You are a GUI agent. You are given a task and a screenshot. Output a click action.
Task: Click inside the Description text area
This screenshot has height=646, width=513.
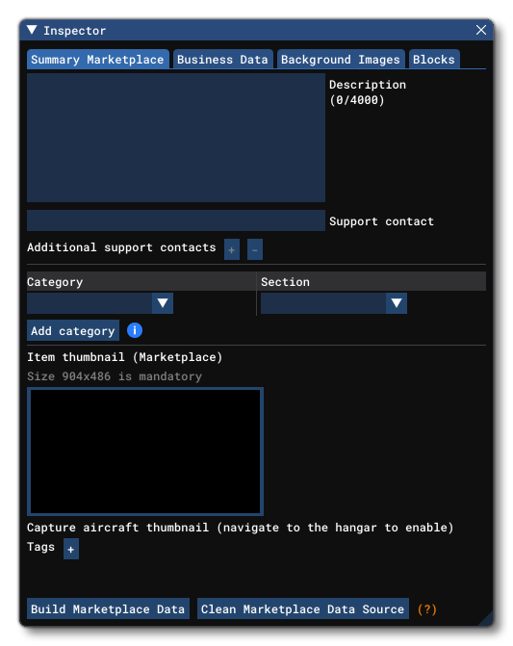pyautogui.click(x=176, y=138)
